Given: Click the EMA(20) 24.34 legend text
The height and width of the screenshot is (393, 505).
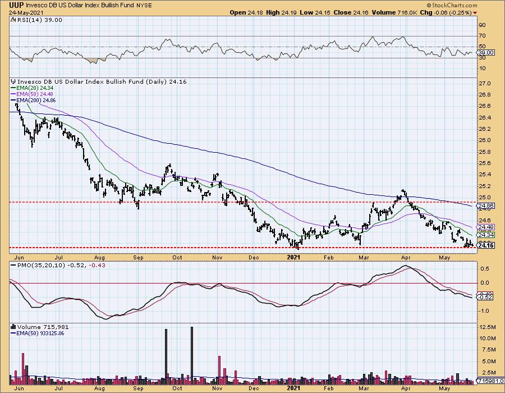Looking at the screenshot, I should (x=35, y=88).
